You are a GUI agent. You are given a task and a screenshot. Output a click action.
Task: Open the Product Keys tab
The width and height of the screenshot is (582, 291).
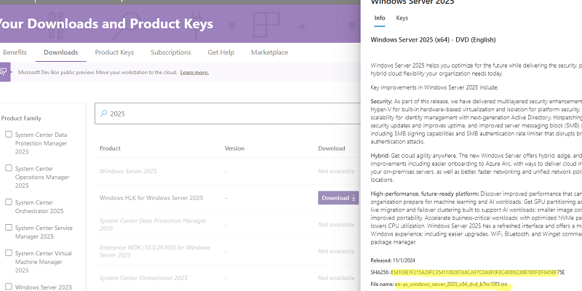click(114, 52)
